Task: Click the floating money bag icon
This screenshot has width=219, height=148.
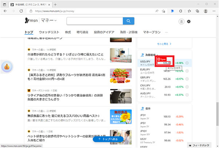Action: point(7,67)
